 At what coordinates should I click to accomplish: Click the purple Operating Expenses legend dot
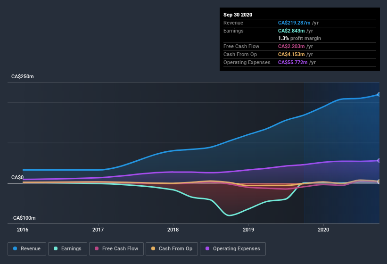click(207, 248)
